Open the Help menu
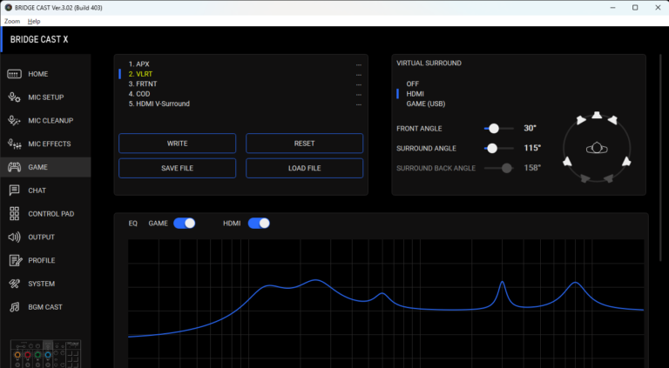The image size is (669, 368). coord(34,21)
